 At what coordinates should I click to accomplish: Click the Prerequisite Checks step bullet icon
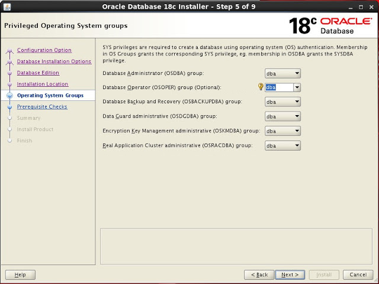(9, 107)
